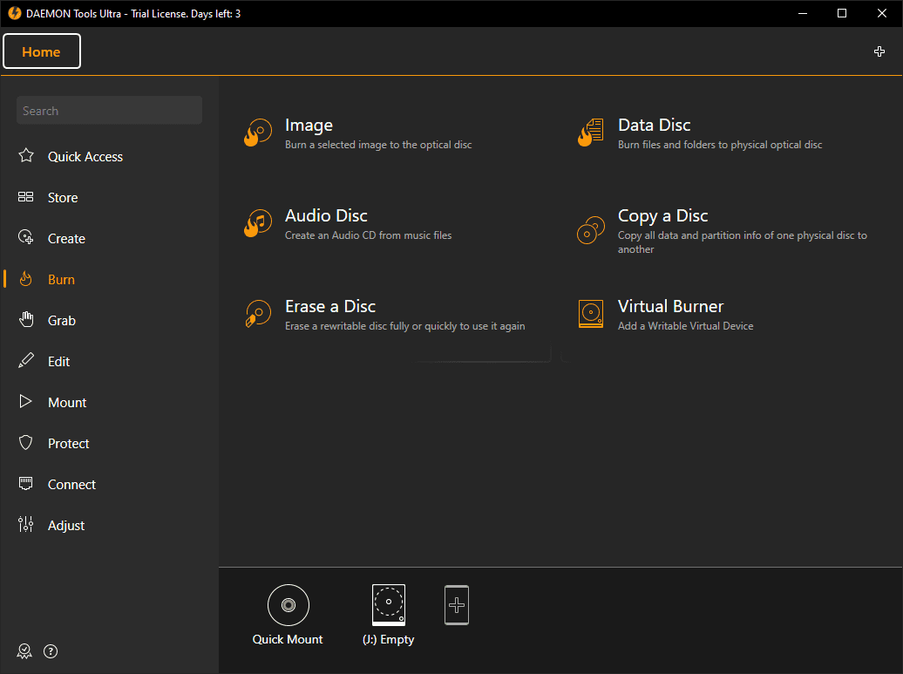Viewport: 903px width, 674px height.
Task: Select Create in the sidebar
Action: pyautogui.click(x=66, y=239)
